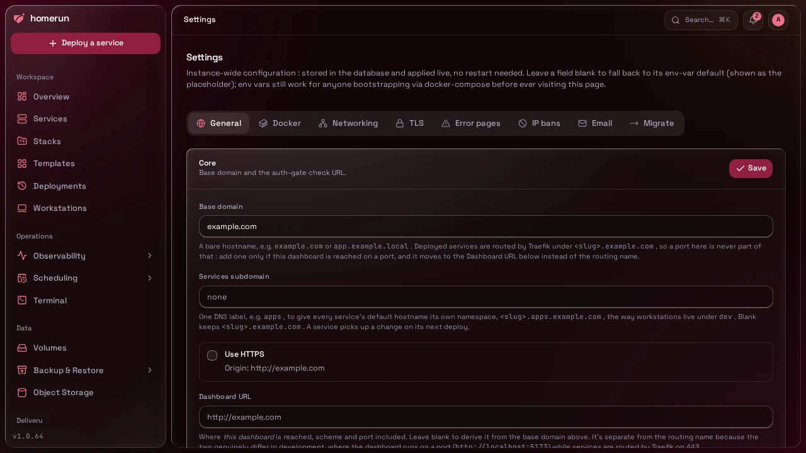Select the Migrate settings tab
Image resolution: width=806 pixels, height=453 pixels.
652,123
